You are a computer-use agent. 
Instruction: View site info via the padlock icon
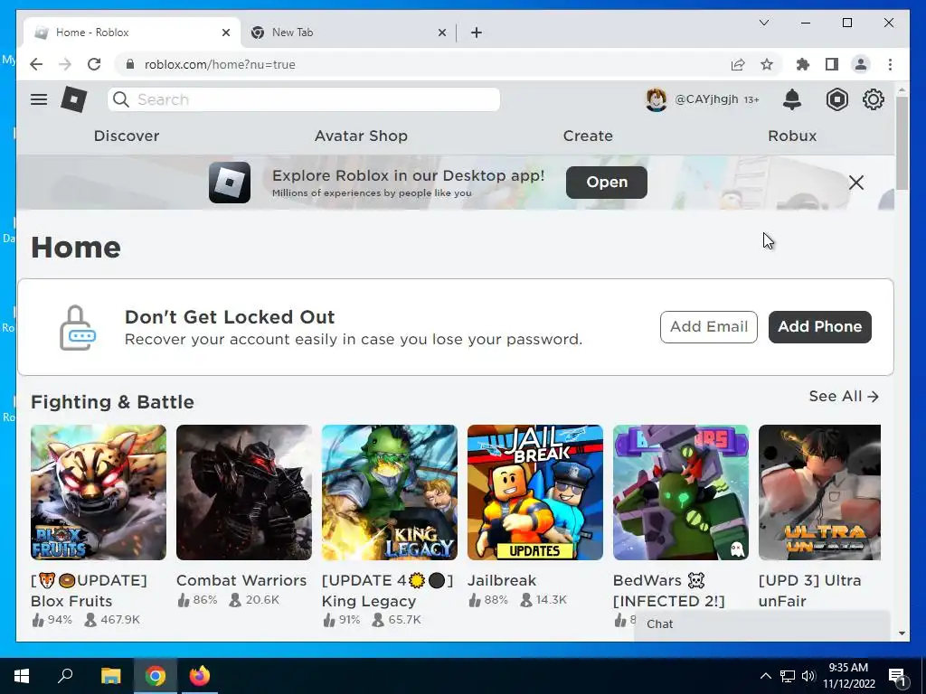click(130, 64)
